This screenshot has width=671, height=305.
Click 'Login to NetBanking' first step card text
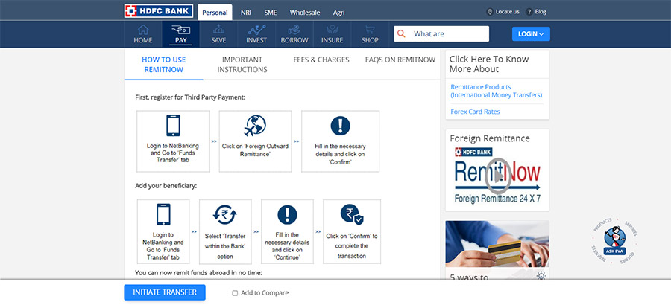click(173, 153)
